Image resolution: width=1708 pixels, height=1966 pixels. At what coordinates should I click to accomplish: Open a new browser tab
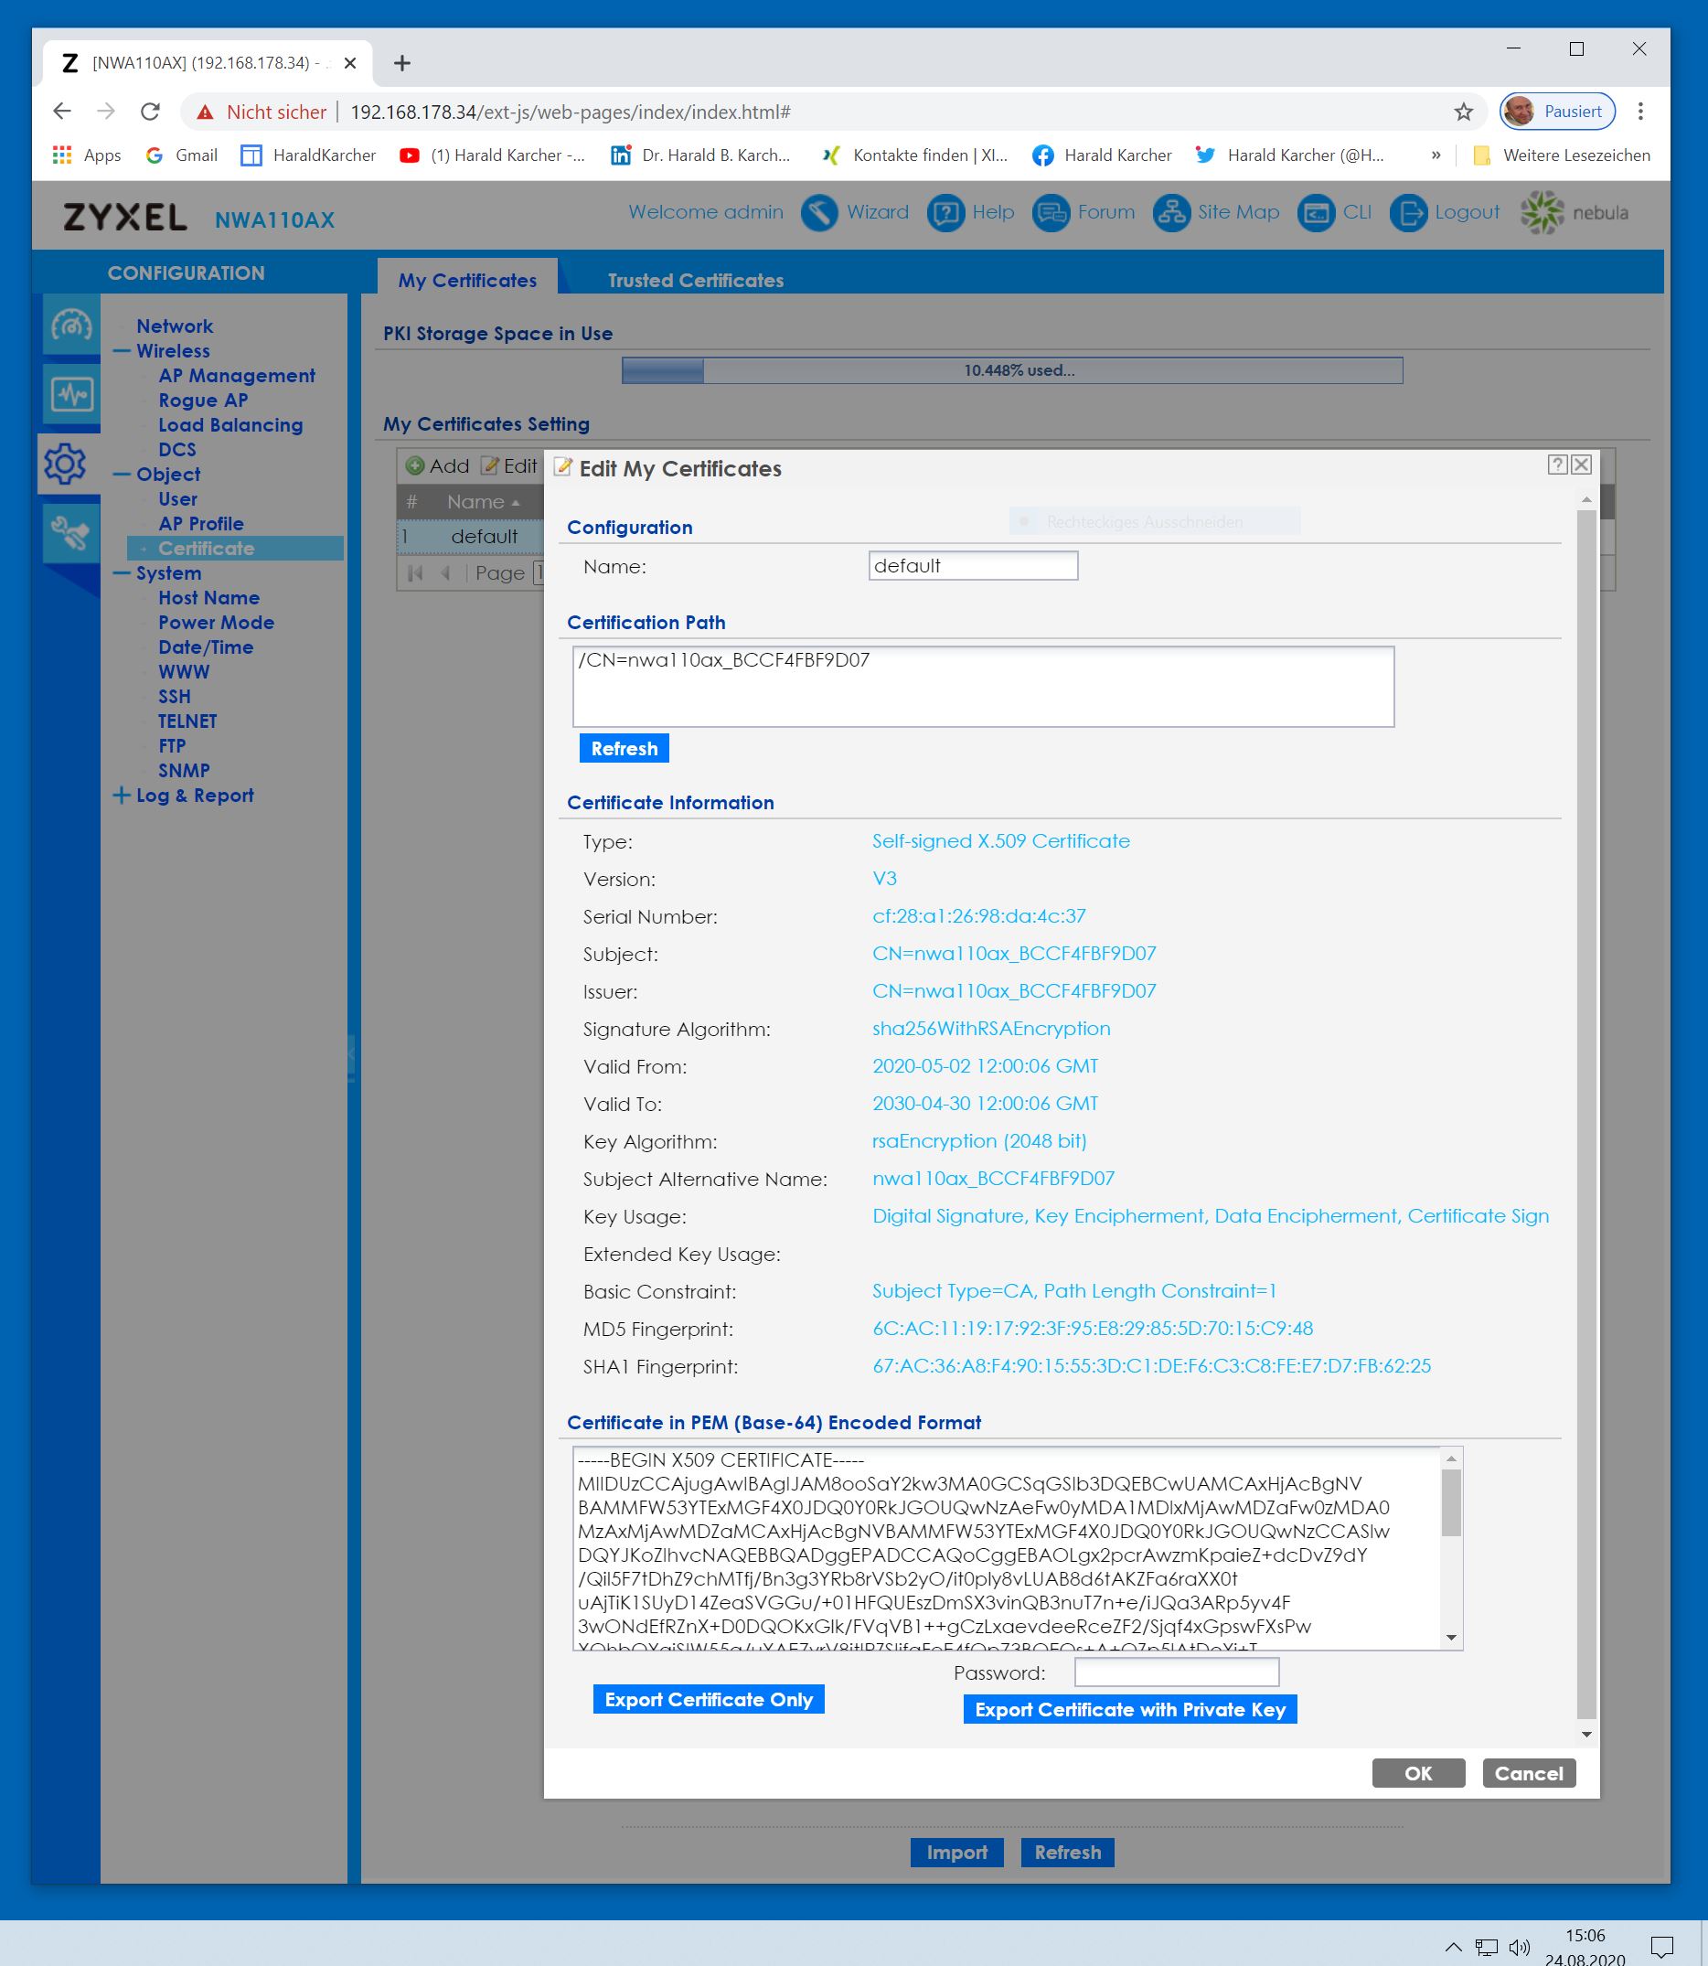click(x=402, y=63)
